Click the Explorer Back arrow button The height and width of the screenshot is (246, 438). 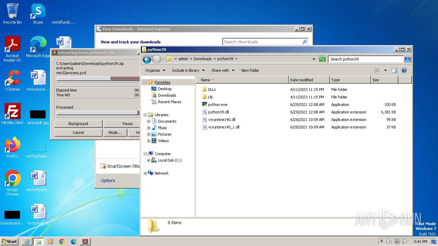pos(147,59)
